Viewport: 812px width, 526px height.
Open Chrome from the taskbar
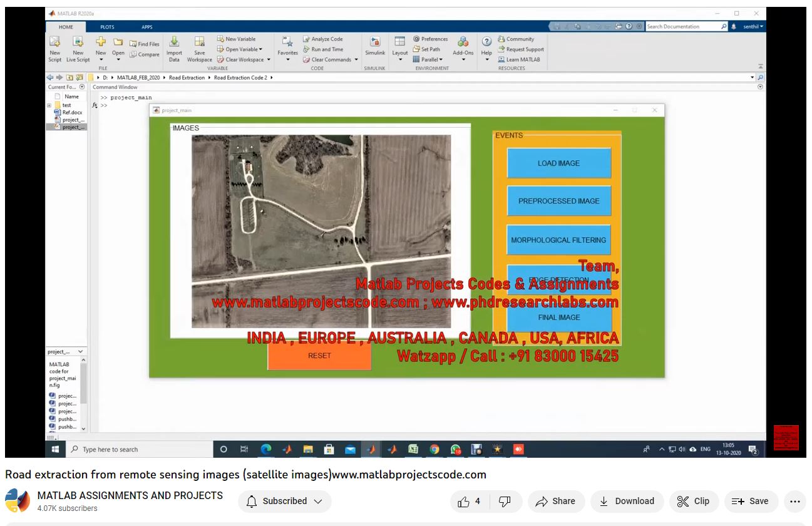434,449
